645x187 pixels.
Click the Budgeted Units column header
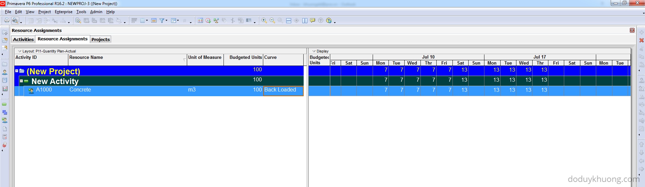[x=245, y=58]
